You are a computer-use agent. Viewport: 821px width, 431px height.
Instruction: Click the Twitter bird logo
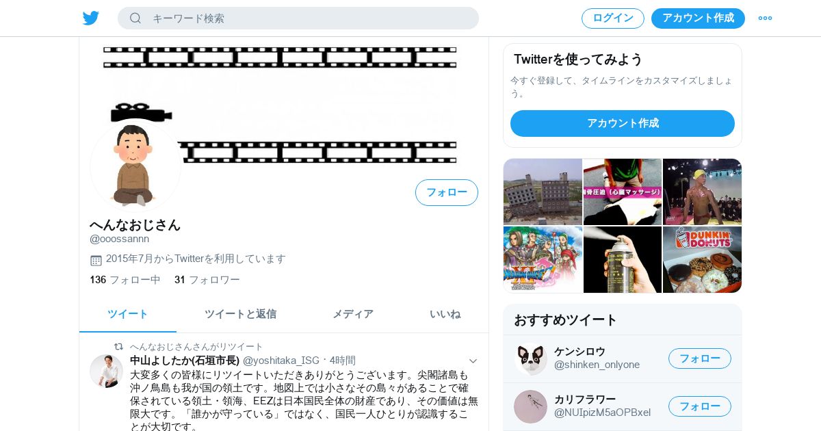(x=91, y=18)
